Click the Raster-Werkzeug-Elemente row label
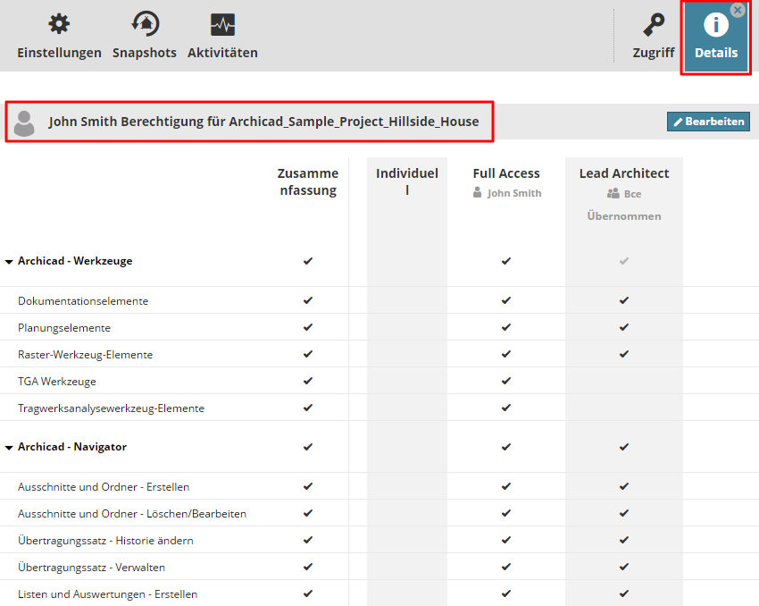The width and height of the screenshot is (759, 606). 85,355
